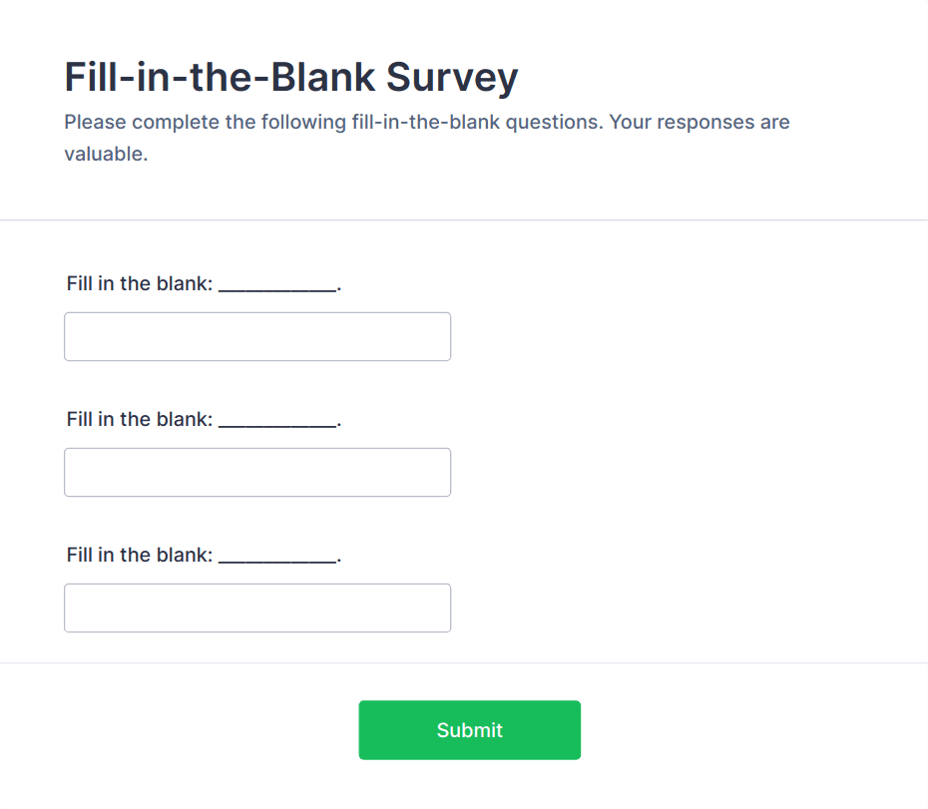Click the second "Fill in the blank" label
928x809 pixels.
(140, 419)
